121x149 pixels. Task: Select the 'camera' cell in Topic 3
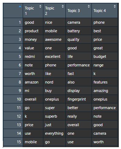pyautogui.click(x=79, y=22)
